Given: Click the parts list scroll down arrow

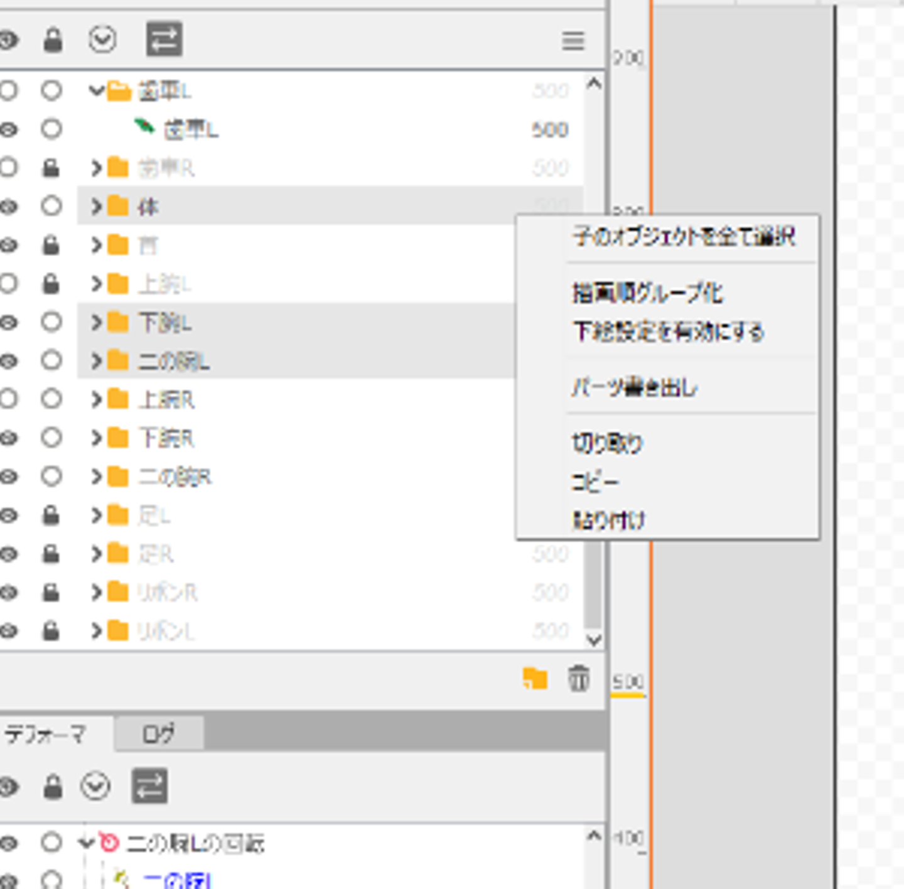Looking at the screenshot, I should [593, 639].
